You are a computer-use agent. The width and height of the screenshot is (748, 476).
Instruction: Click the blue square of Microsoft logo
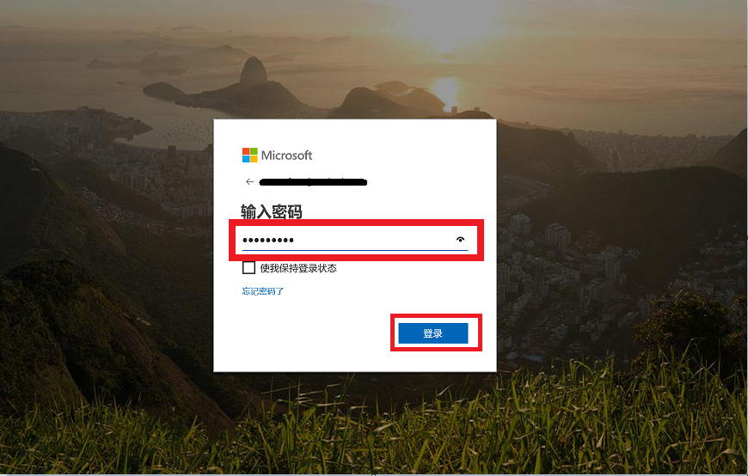246,159
